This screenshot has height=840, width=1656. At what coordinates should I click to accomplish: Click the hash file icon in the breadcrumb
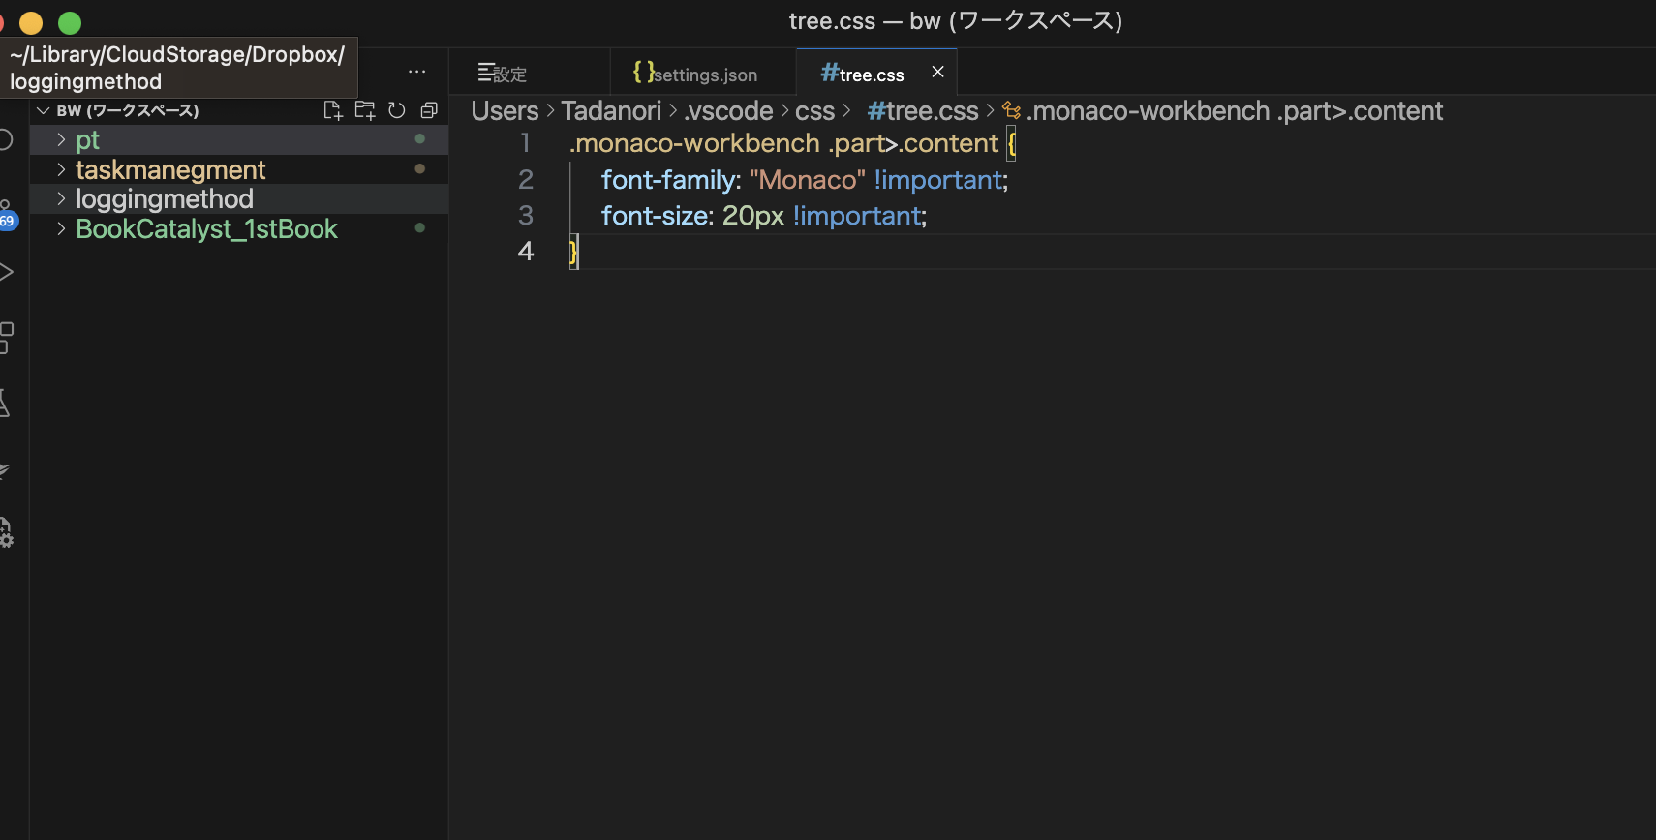[x=876, y=111]
